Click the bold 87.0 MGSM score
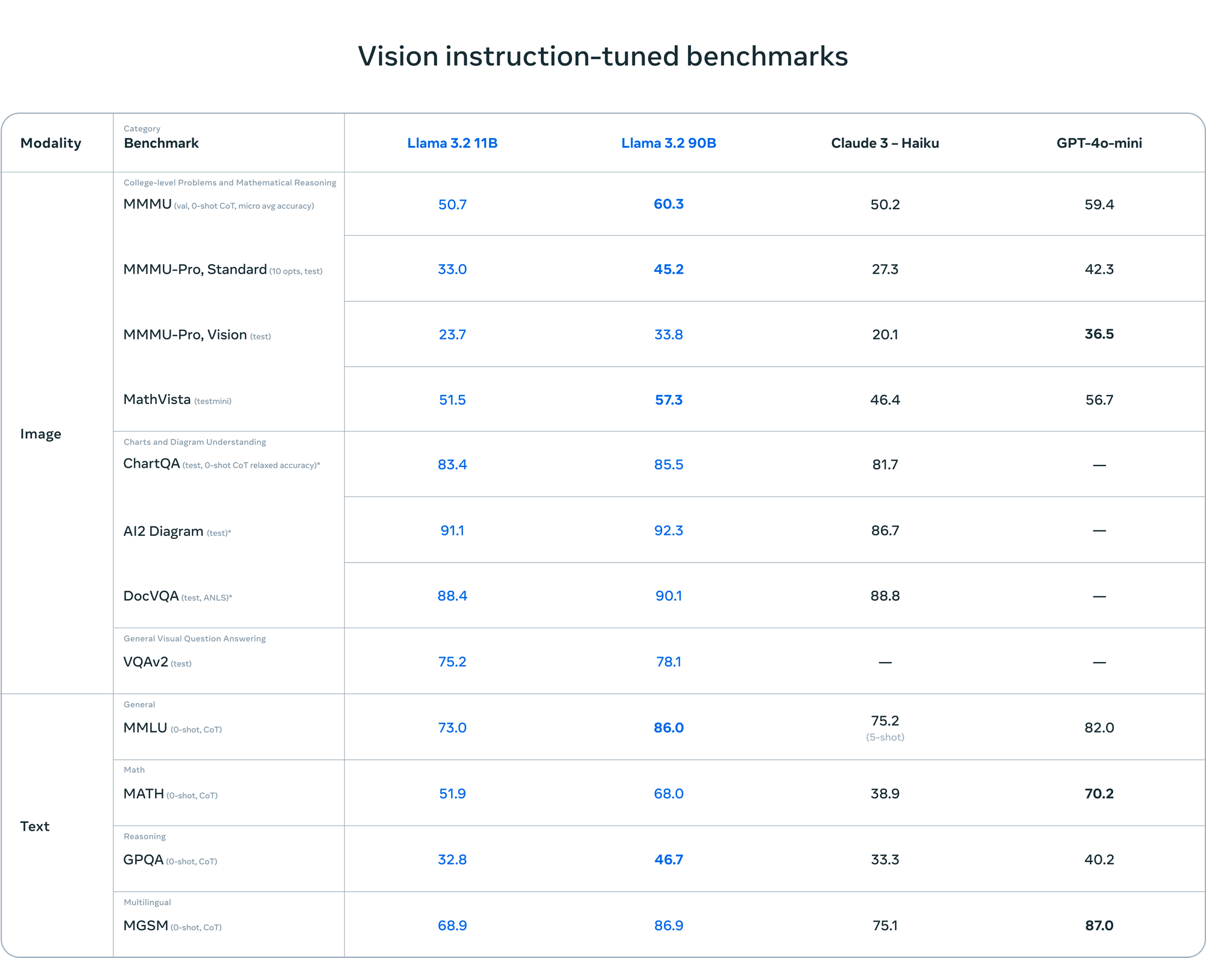 click(1099, 925)
